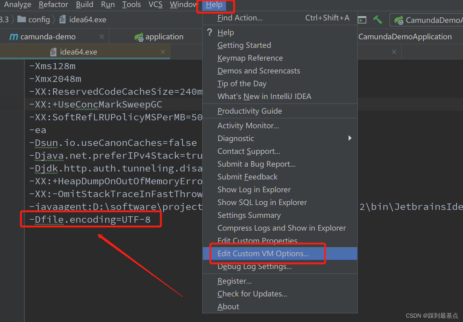This screenshot has width=463, height=322.
Task: Open Settings Summary
Action: pyautogui.click(x=280, y=215)
